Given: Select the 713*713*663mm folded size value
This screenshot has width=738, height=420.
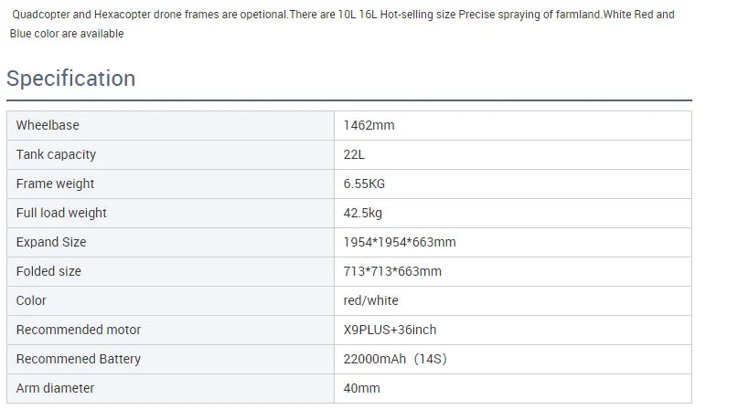Looking at the screenshot, I should (x=392, y=271).
